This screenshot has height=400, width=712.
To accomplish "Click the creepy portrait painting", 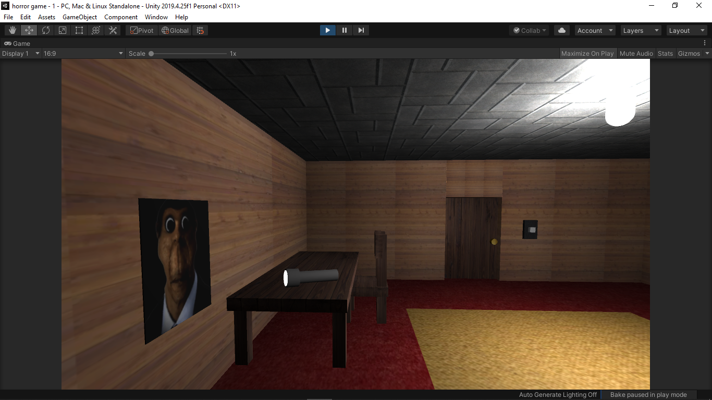I will pyautogui.click(x=174, y=271).
